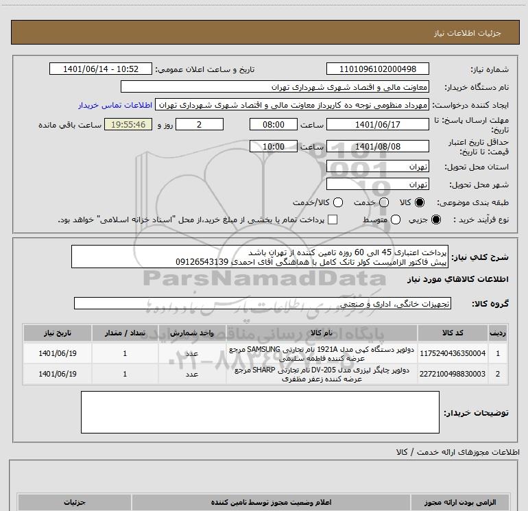Choose the جزیی purchase type radio
Image resolution: width=528 pixels, height=511 pixels.
click(x=435, y=219)
